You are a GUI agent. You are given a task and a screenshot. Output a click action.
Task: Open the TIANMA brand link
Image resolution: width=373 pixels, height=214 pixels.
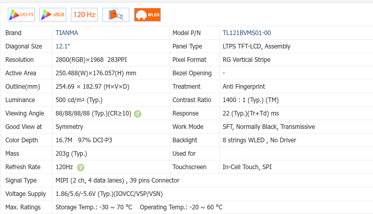(x=67, y=33)
